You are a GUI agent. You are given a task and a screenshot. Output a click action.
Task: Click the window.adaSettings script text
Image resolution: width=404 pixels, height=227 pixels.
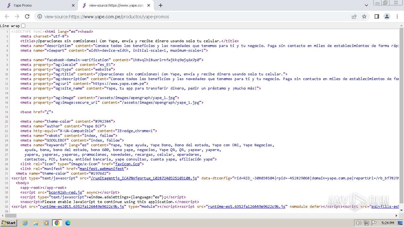(x=127, y=197)
